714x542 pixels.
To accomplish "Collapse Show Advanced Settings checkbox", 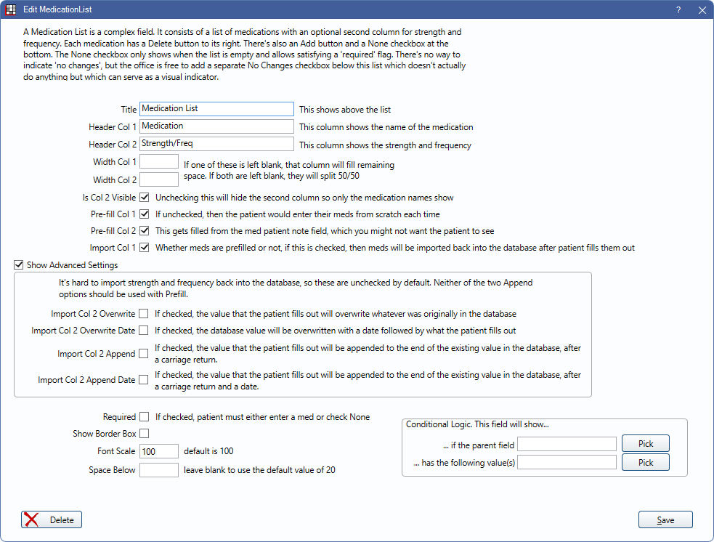I will coord(19,265).
